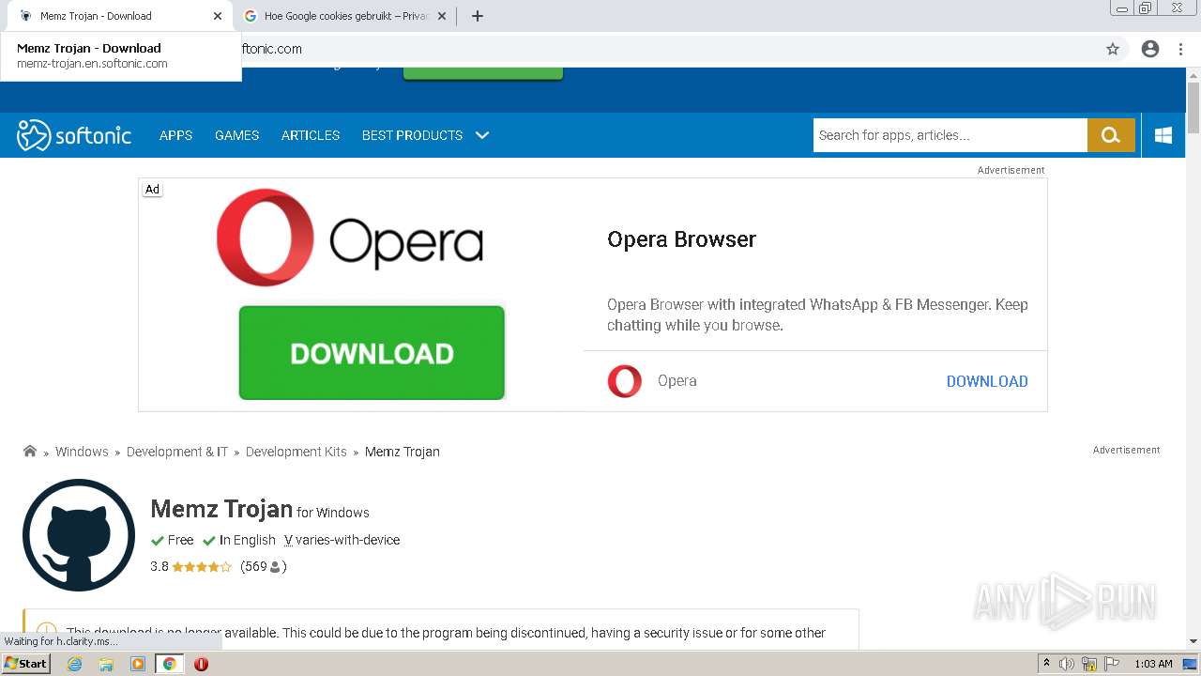The height and width of the screenshot is (676, 1201).
Task: Click the Opera Browser ad heading
Action: [682, 239]
